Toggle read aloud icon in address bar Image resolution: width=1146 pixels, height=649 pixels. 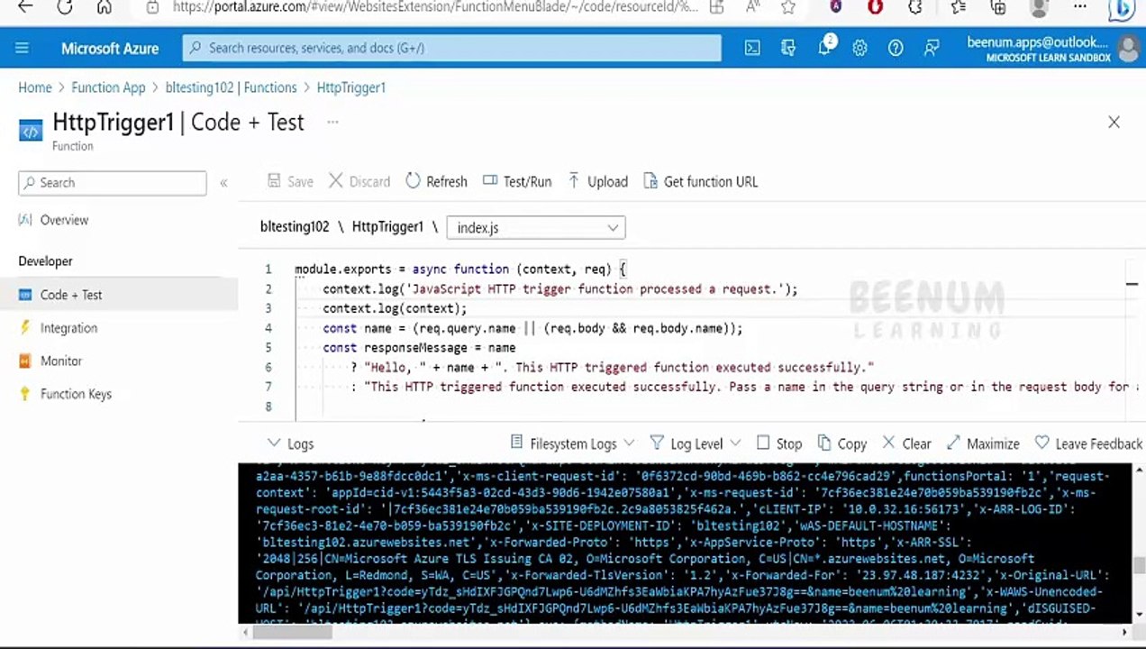(752, 7)
